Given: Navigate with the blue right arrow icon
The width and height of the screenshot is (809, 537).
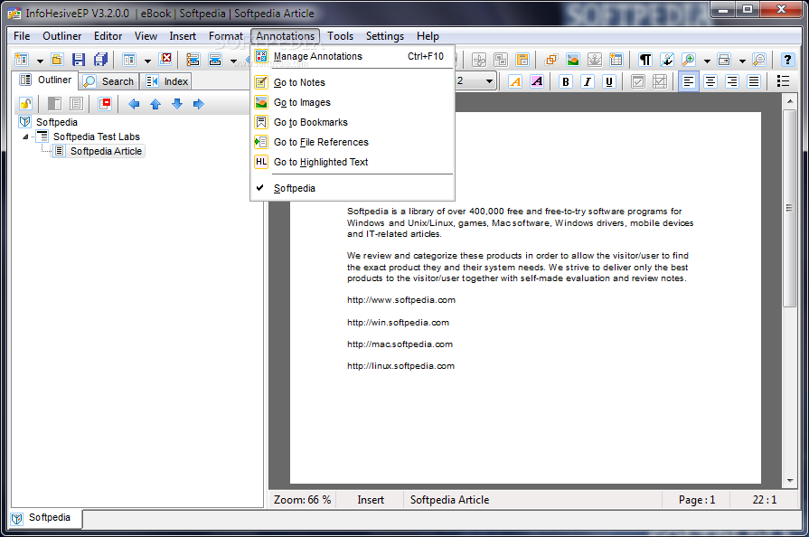Looking at the screenshot, I should pos(198,104).
